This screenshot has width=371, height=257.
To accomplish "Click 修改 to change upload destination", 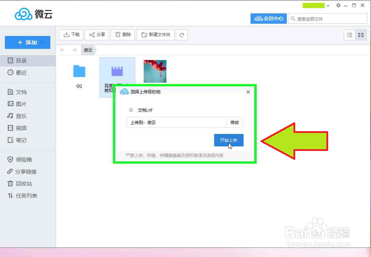I will coord(234,122).
